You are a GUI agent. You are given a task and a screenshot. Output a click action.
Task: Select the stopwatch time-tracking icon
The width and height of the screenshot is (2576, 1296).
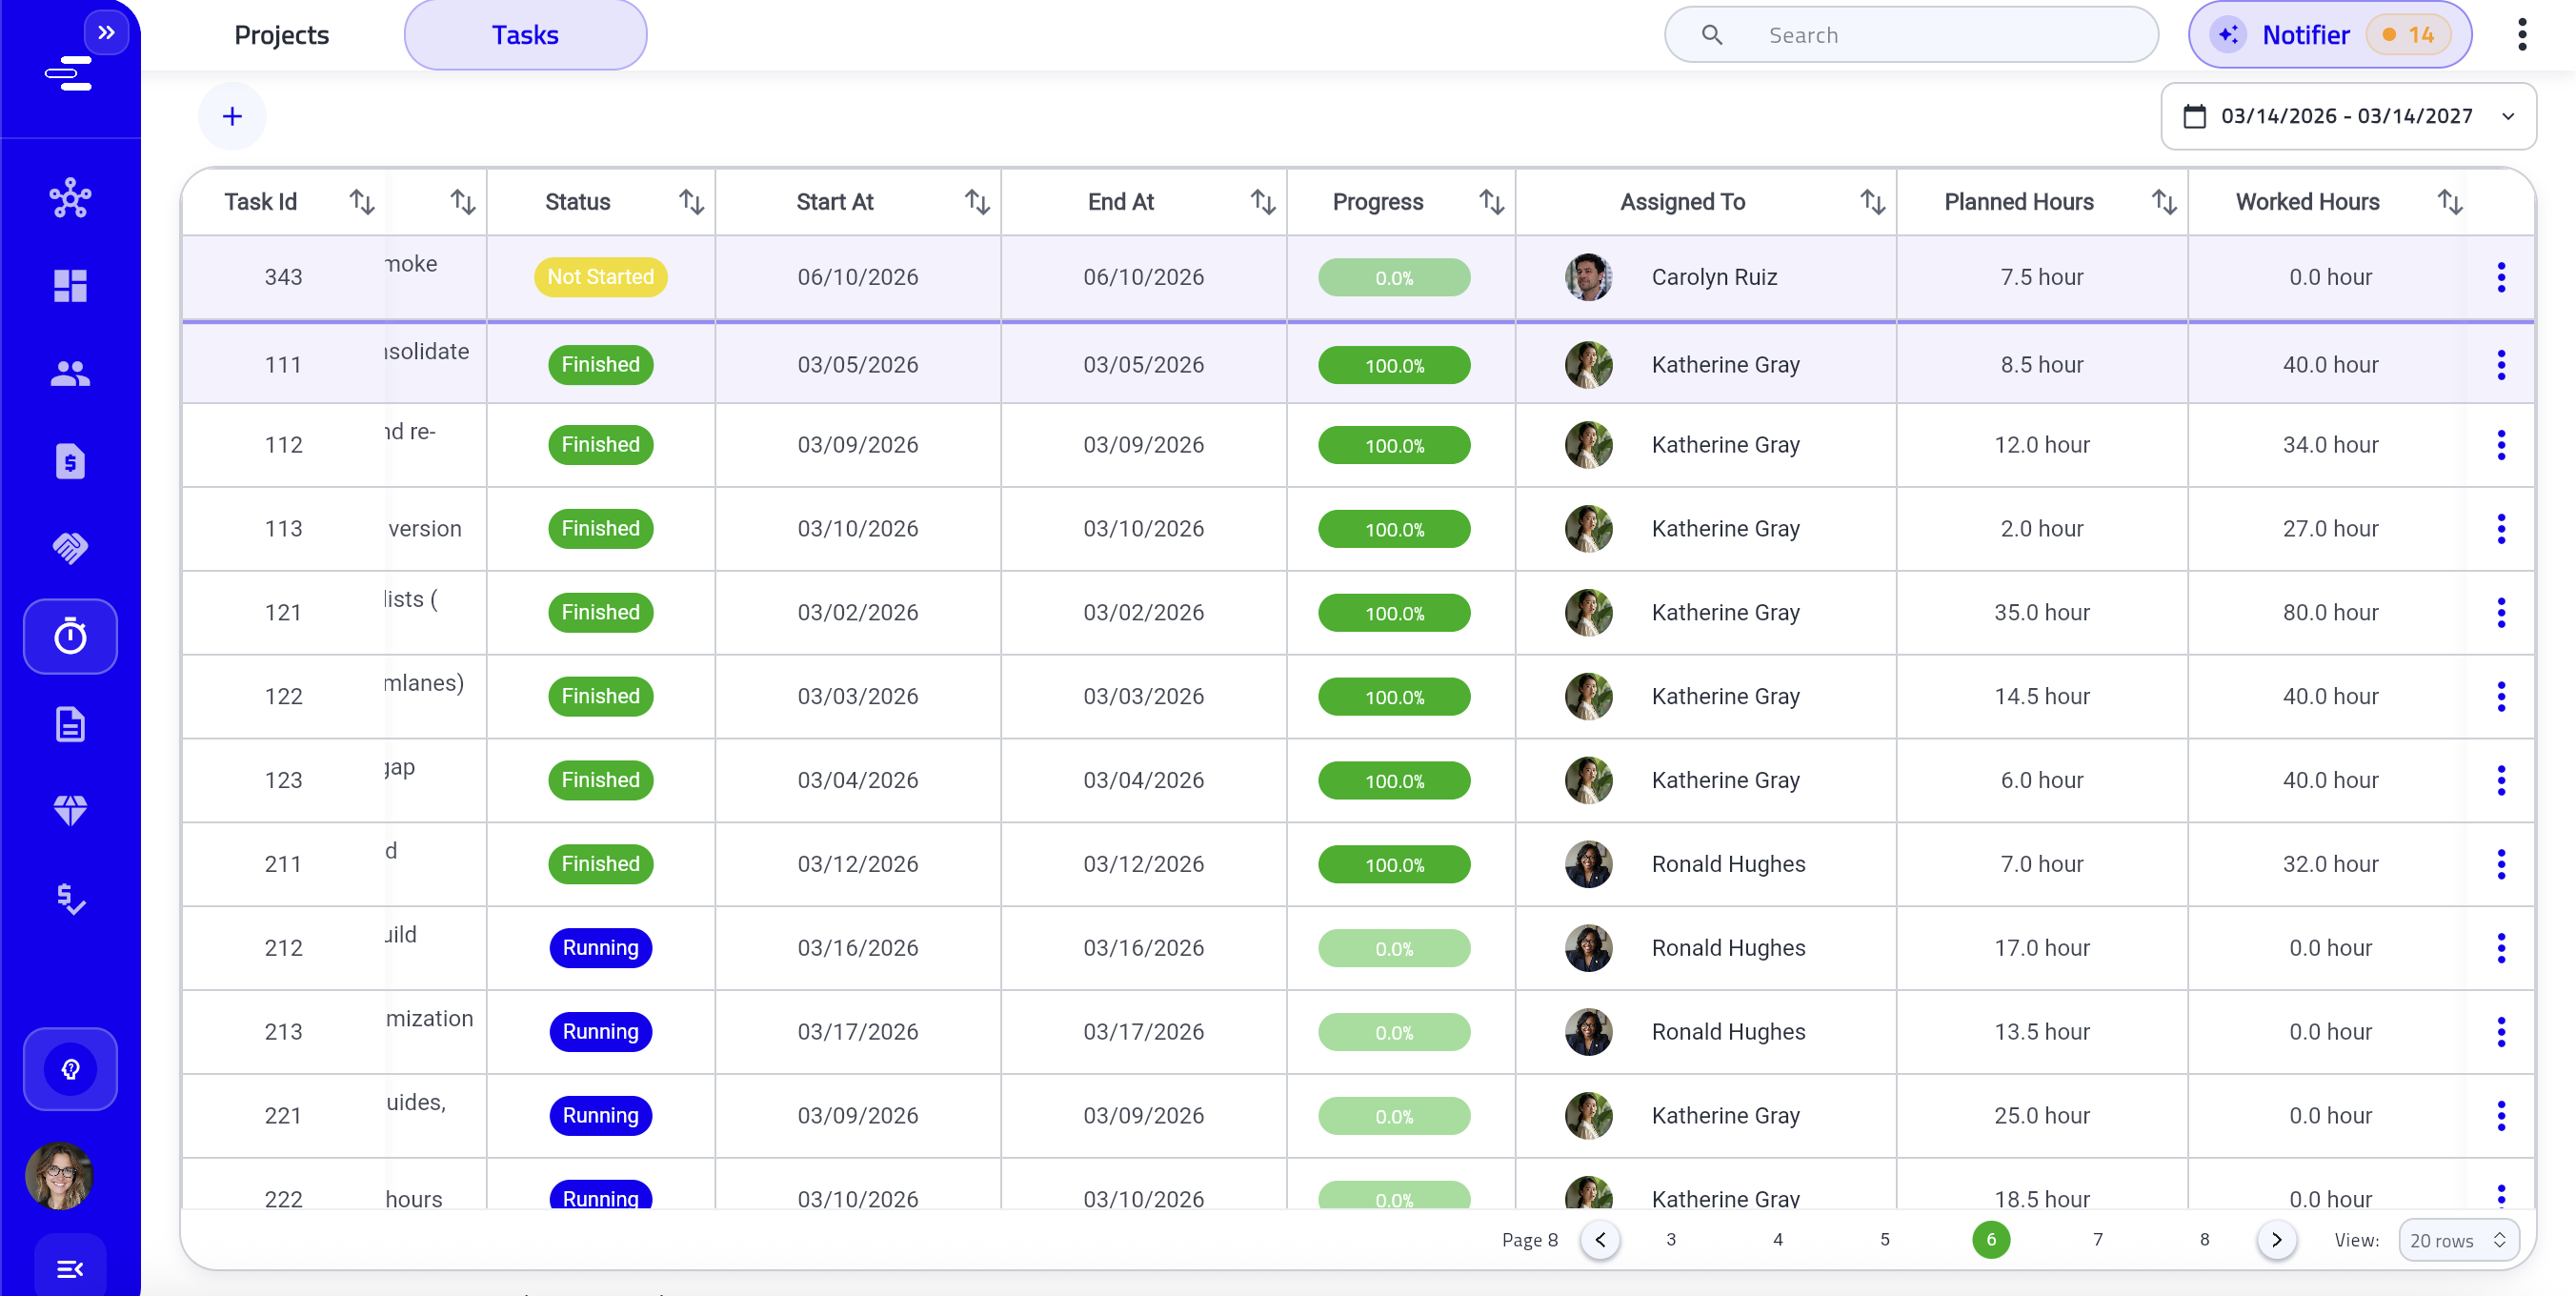pyautogui.click(x=70, y=636)
